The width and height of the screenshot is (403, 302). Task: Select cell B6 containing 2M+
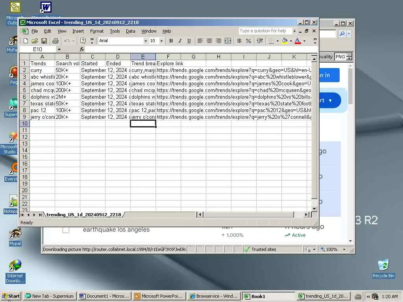point(67,97)
